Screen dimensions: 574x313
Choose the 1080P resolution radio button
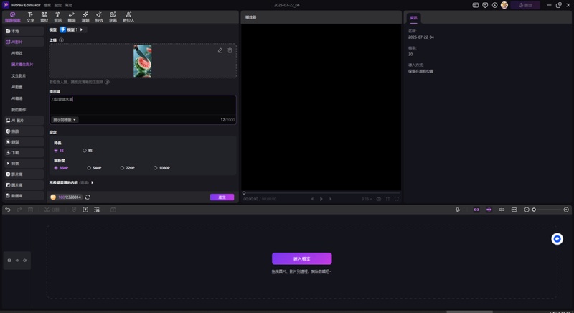[156, 168]
